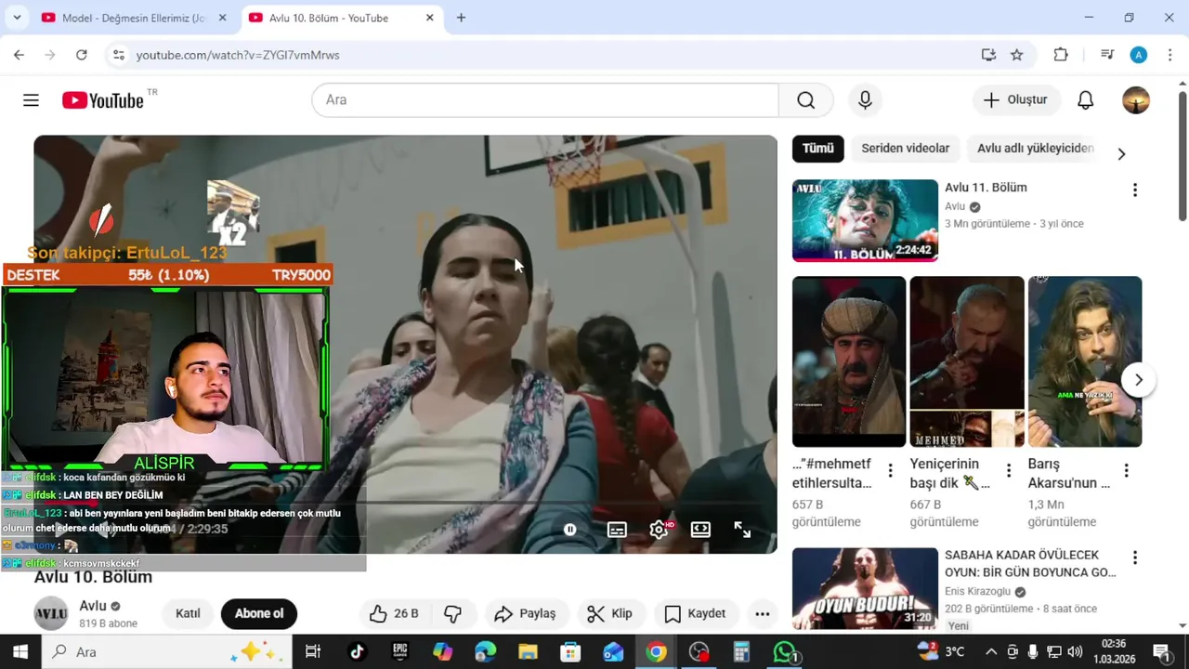Enter fullscreen in the video player
Image resolution: width=1189 pixels, height=669 pixels.
pyautogui.click(x=742, y=530)
